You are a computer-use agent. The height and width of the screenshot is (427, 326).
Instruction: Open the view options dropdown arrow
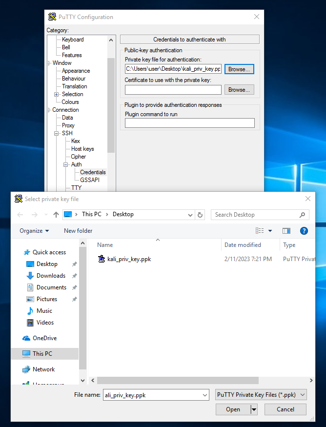coord(270,231)
